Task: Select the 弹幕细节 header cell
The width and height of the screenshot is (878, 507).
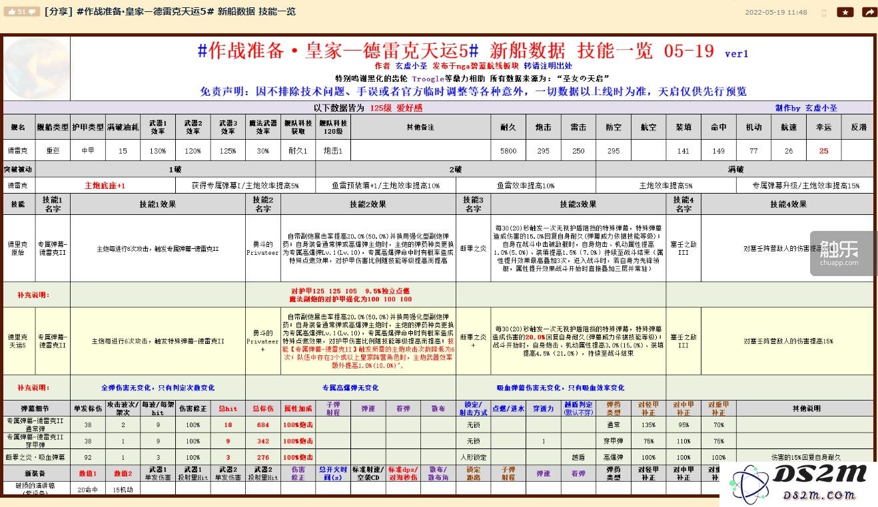Action: click(x=37, y=409)
